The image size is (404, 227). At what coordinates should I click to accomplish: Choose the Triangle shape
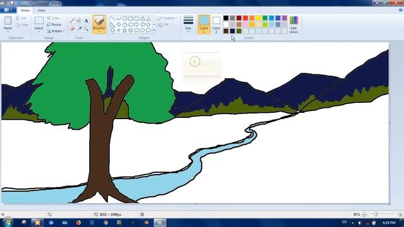(x=148, y=18)
